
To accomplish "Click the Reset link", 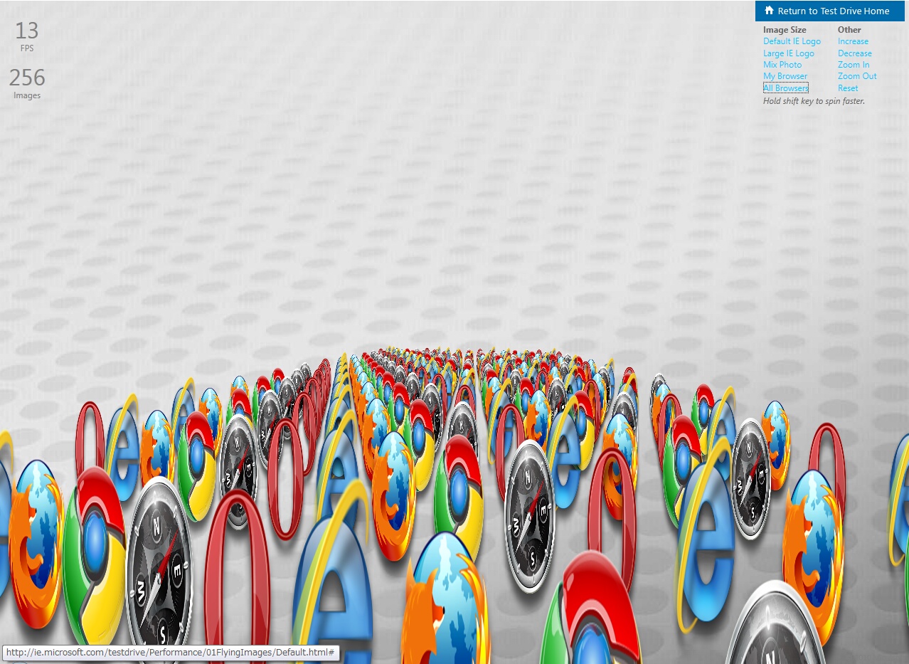I will point(848,88).
